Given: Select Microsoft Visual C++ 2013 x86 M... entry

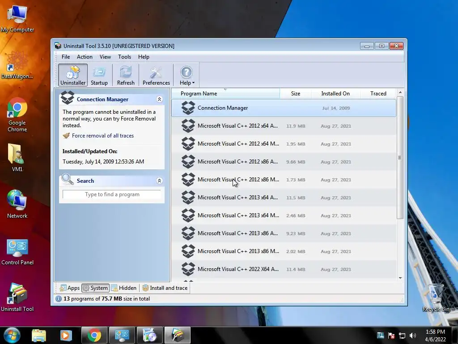Looking at the screenshot, I should point(284,251).
